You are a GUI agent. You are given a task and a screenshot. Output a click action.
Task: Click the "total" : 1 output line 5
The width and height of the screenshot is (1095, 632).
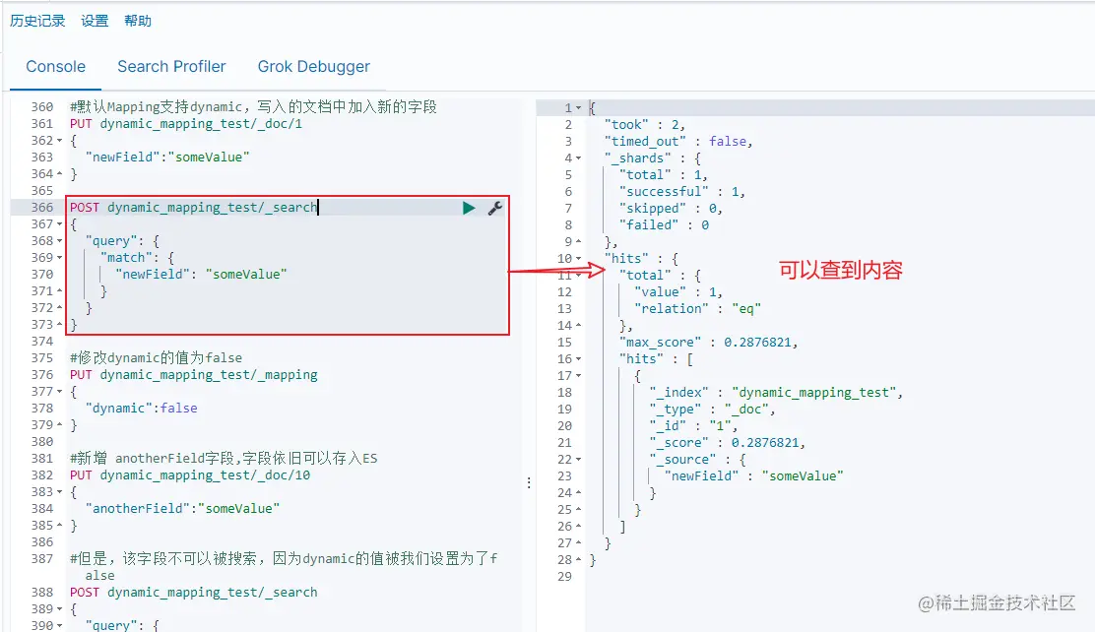point(664,175)
